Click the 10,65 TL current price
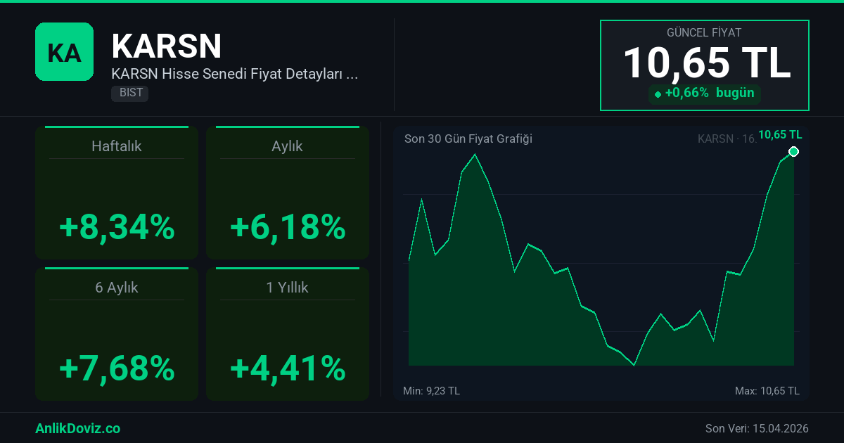The width and height of the screenshot is (844, 443). (x=706, y=63)
